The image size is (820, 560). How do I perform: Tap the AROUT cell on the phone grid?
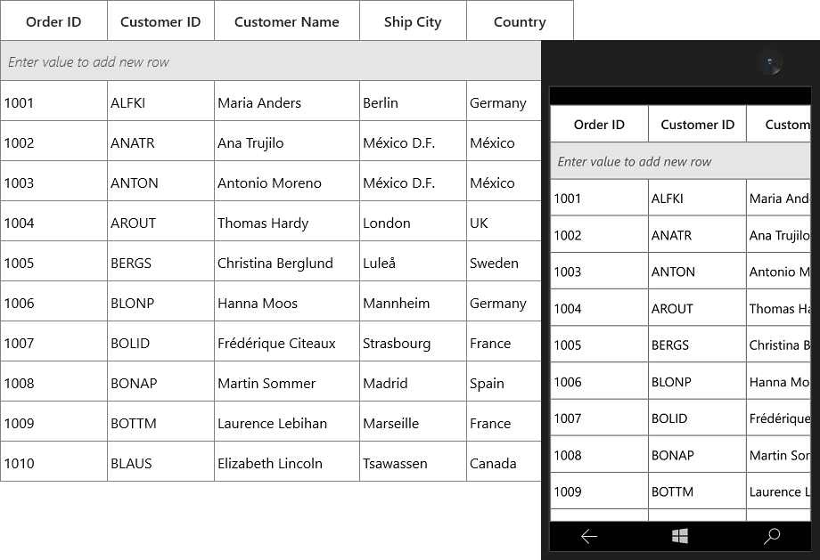697,308
